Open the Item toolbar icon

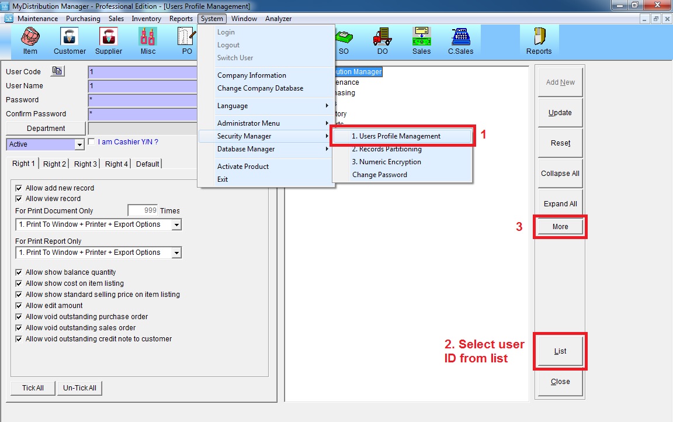point(30,41)
